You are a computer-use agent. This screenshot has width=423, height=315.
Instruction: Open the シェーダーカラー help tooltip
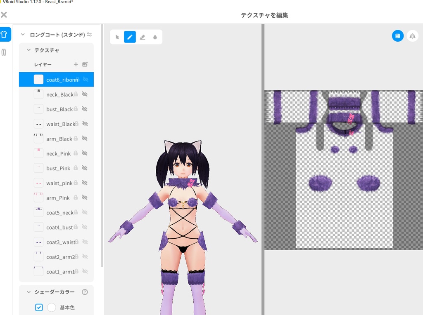(85, 292)
